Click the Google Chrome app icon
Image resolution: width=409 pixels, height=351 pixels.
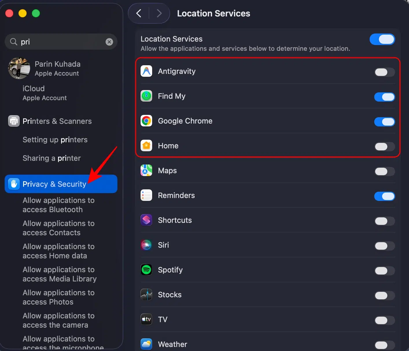[x=146, y=121]
